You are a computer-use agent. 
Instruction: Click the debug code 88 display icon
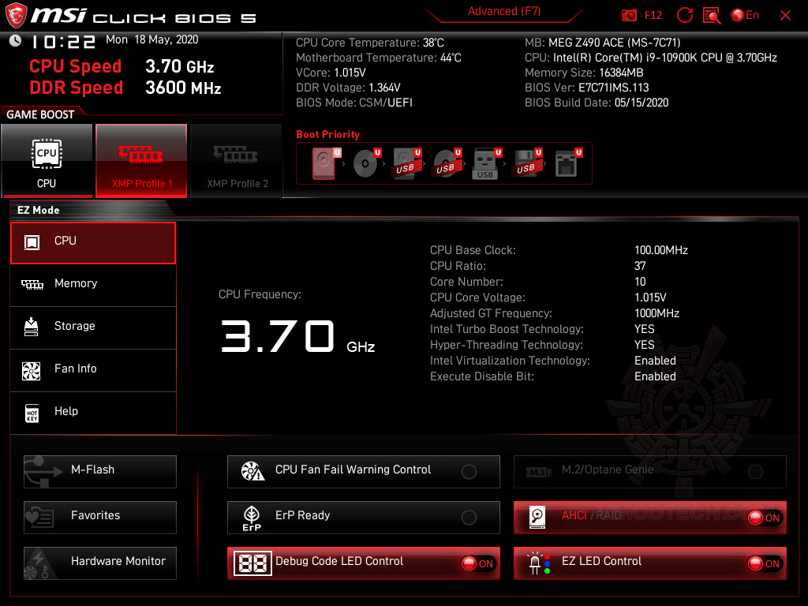click(252, 563)
